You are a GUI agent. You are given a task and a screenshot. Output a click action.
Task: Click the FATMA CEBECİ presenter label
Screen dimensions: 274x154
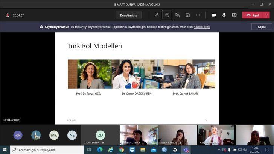(x=12, y=120)
